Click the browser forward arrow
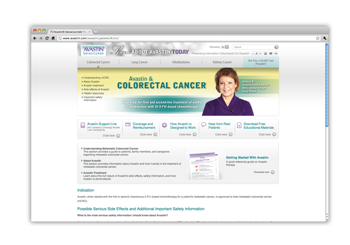This screenshot has width=350, height=245. click(x=41, y=38)
